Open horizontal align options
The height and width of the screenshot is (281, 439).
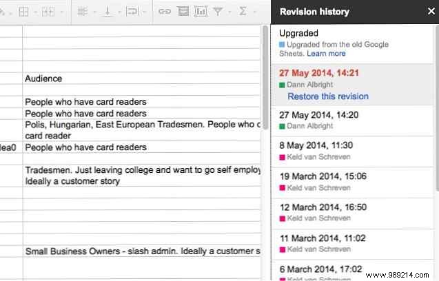pyautogui.click(x=82, y=12)
